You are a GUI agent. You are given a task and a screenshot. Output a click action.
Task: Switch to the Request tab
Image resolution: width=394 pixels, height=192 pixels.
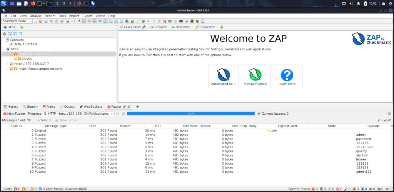click(x=158, y=27)
